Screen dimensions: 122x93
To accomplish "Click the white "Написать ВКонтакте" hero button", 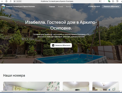I will [x=61, y=45].
